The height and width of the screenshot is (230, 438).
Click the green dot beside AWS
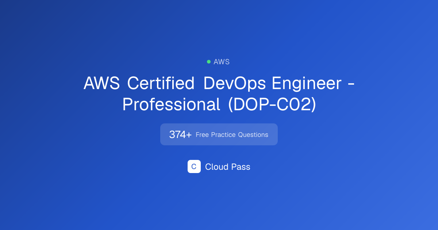tap(209, 62)
